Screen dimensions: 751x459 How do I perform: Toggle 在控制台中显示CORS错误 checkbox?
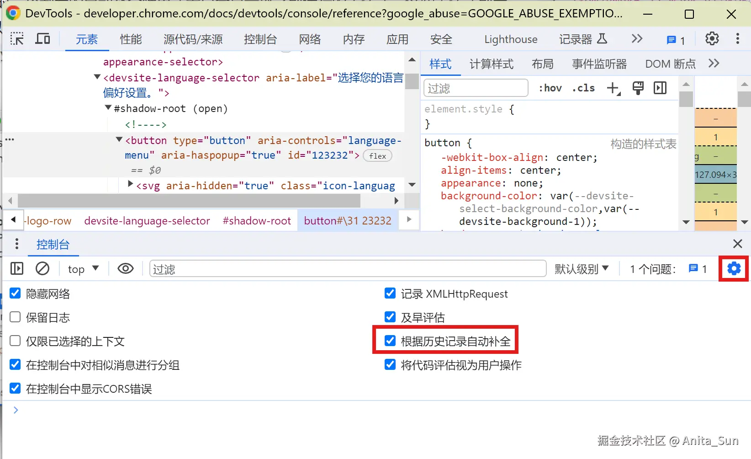click(15, 388)
